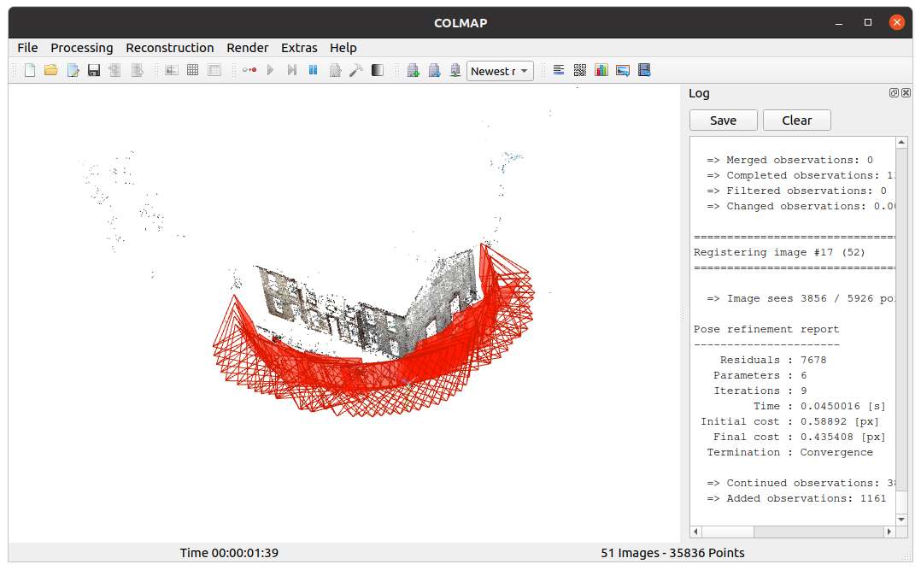The height and width of the screenshot is (570, 921).
Task: Click the '51 Images - 35836 Points' status text
Action: tap(672, 553)
